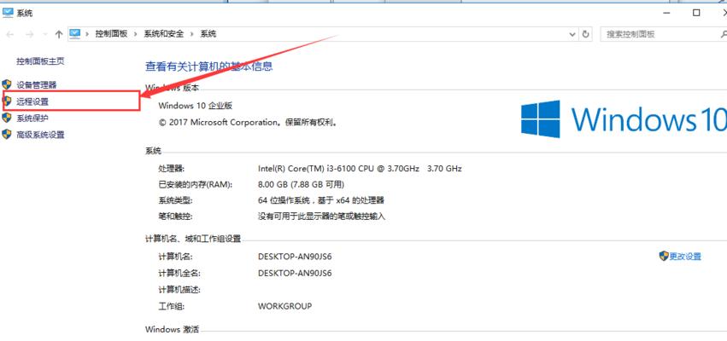
Task: Select the 系统 breadcrumb in the address bar
Action: pos(208,34)
